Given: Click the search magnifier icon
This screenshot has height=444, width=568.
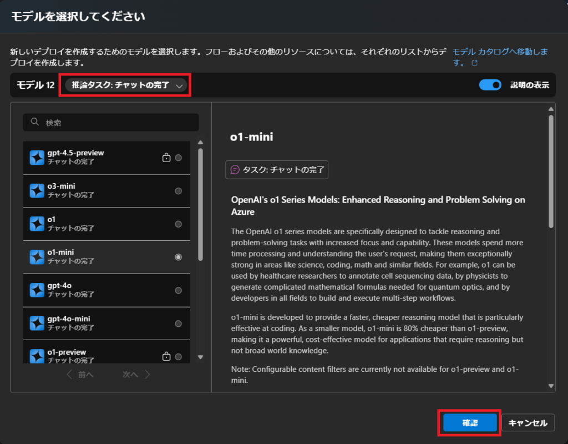Looking at the screenshot, I should 35,122.
